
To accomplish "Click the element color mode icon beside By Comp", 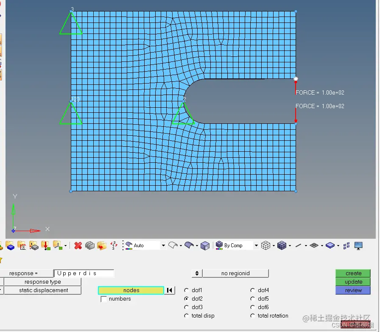I will [219, 245].
